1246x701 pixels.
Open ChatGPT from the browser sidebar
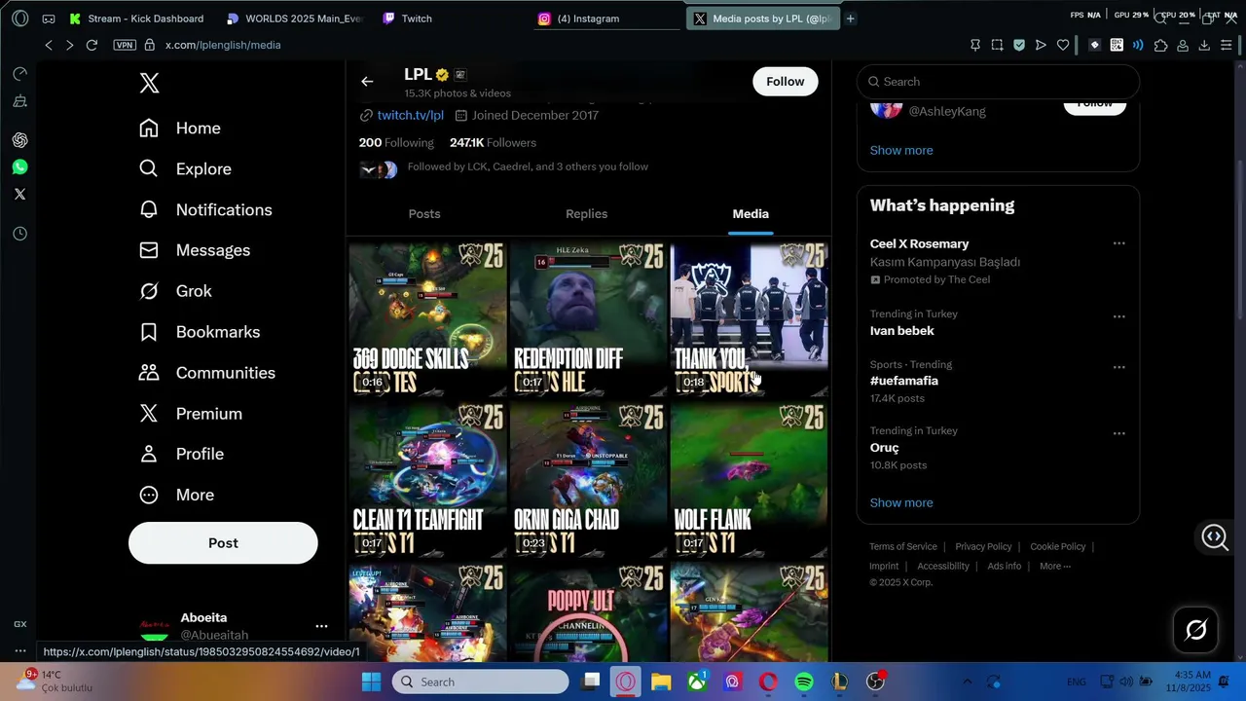click(x=19, y=140)
